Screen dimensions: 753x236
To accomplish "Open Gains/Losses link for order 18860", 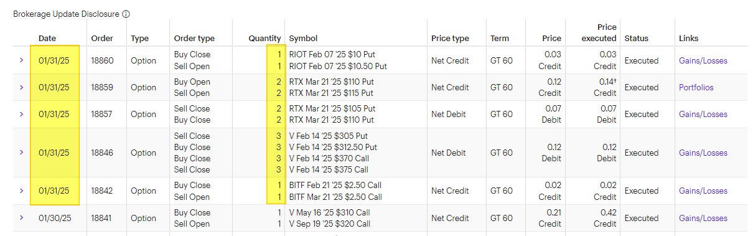I will coord(703,60).
